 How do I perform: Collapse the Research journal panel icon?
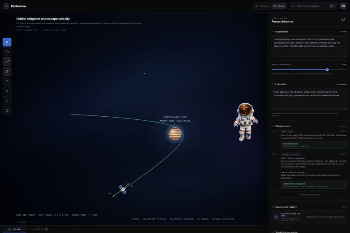[343, 20]
